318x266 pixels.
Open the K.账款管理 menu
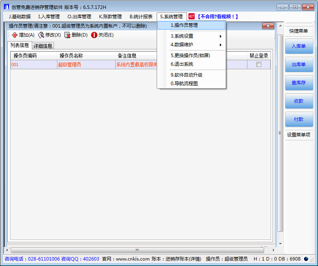coord(110,17)
